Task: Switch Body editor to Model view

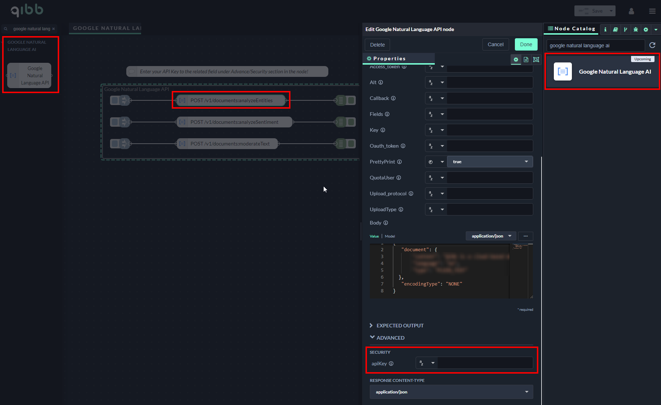Action: pos(390,236)
